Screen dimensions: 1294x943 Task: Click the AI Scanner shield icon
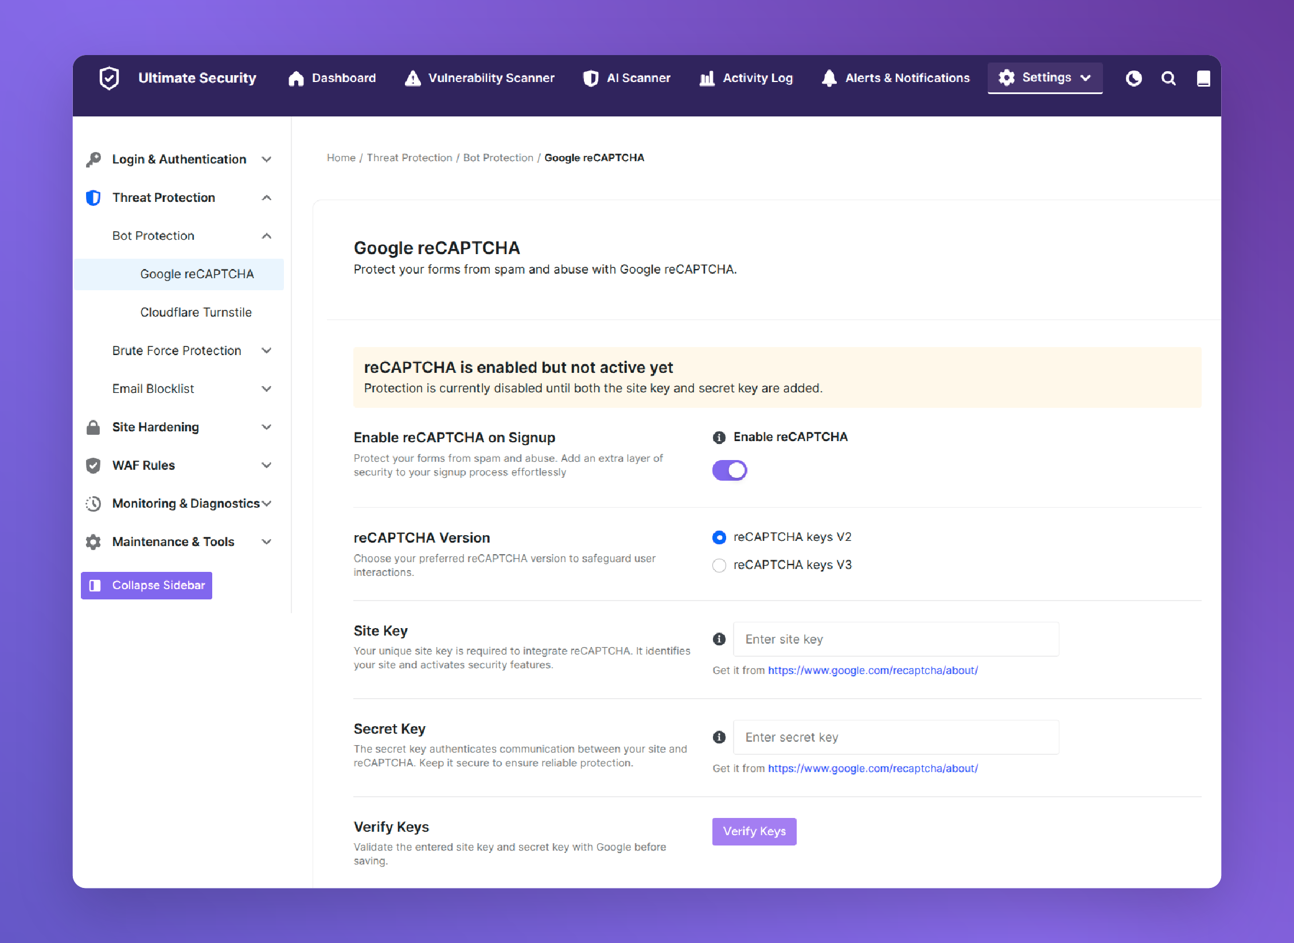pos(591,79)
